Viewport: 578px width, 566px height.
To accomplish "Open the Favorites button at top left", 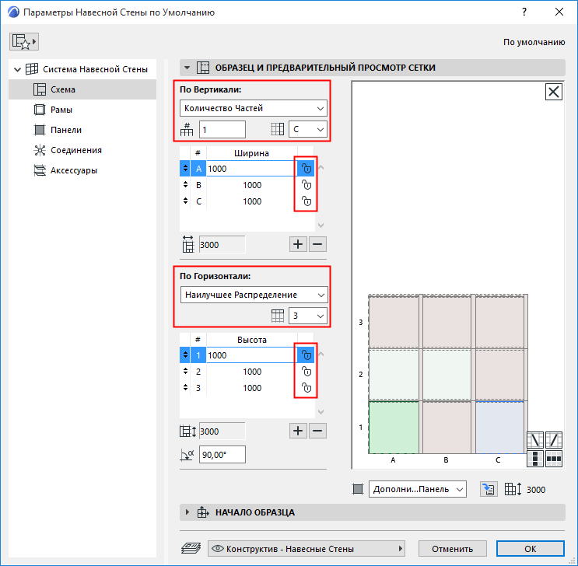I will [x=24, y=41].
